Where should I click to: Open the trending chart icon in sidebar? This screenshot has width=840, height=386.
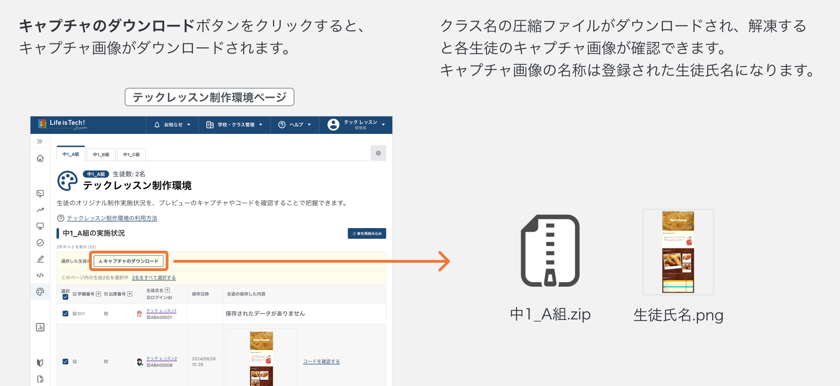click(40, 210)
